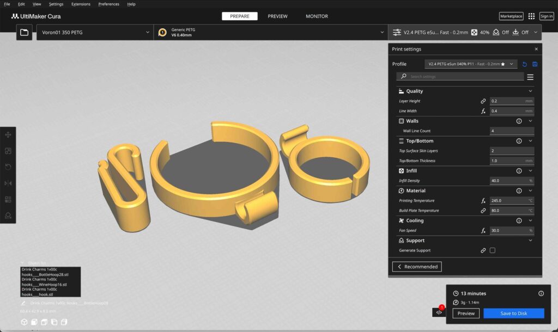The width and height of the screenshot is (558, 332).
Task: Open the Voron01 350 PETG printer dropdown
Action: 95,32
